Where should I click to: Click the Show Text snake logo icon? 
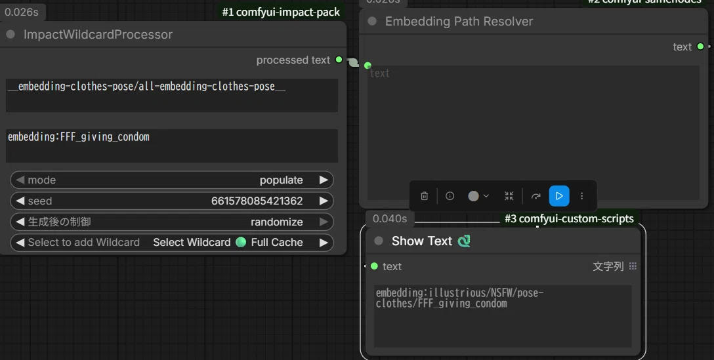(x=464, y=241)
